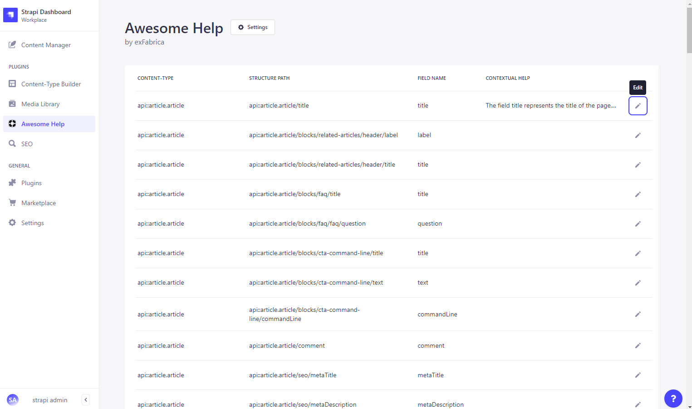This screenshot has height=409, width=692.
Task: Click the Media Library icon in sidebar
Action: coord(12,104)
